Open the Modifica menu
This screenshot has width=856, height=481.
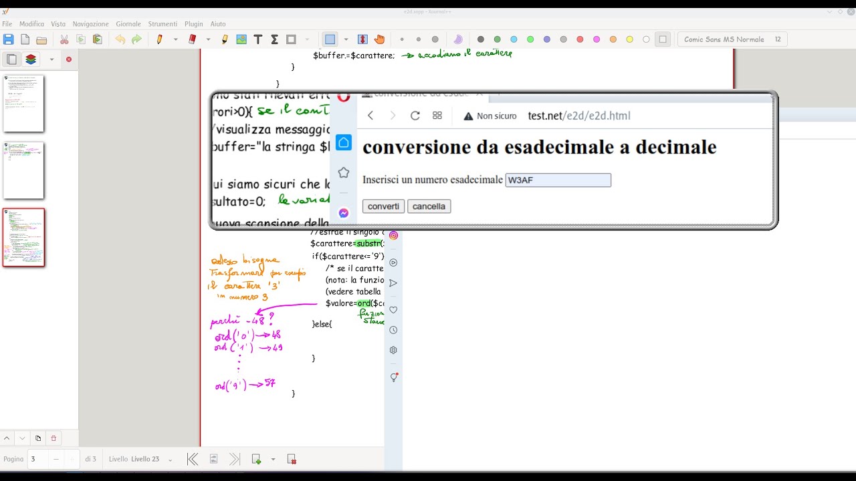[x=31, y=23]
